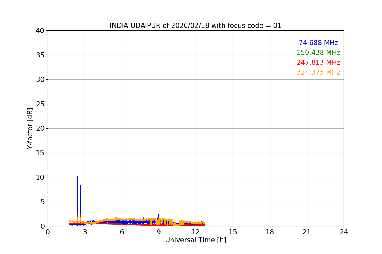
Task: Click x-axis tick label 15
Action: (233, 232)
